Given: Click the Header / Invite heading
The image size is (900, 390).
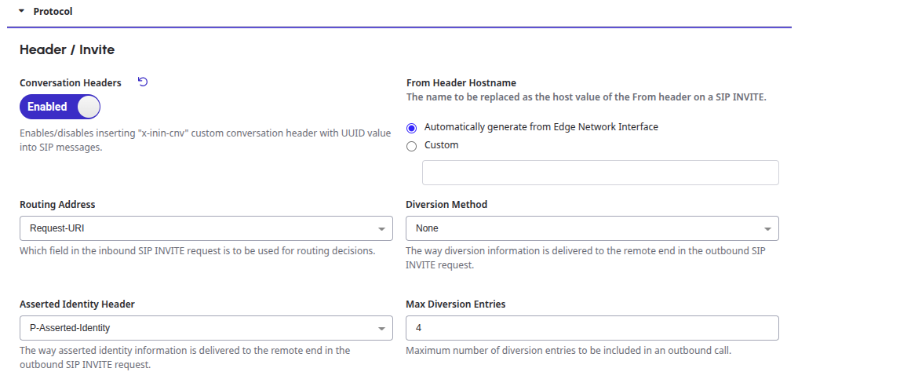Looking at the screenshot, I should [67, 49].
